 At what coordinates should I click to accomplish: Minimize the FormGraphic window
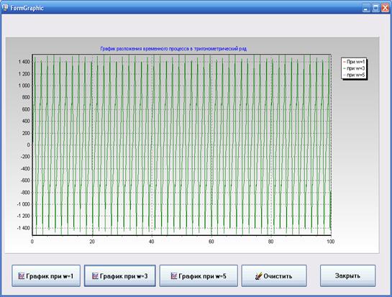(x=366, y=8)
